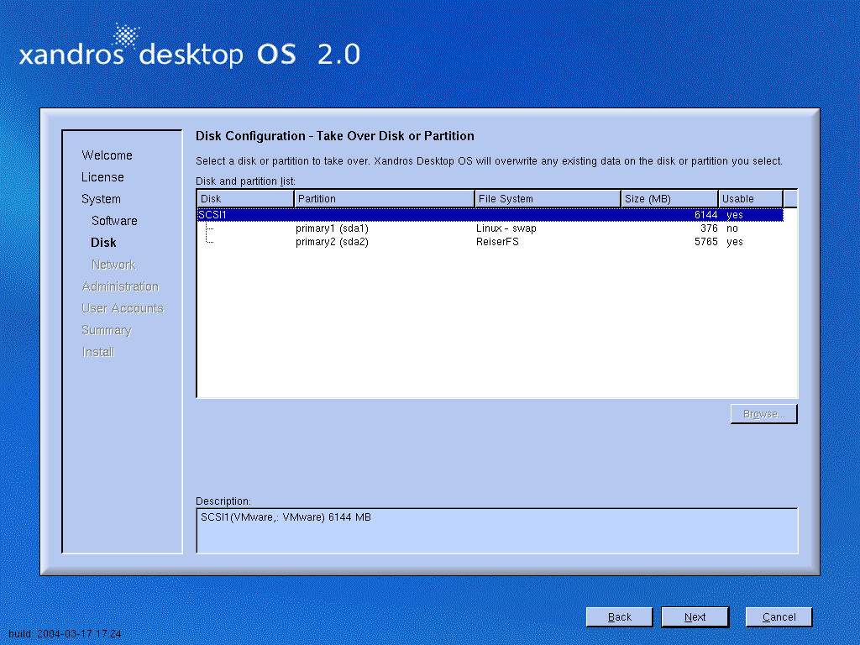Go Back to the previous step
The image size is (860, 645).
click(619, 617)
